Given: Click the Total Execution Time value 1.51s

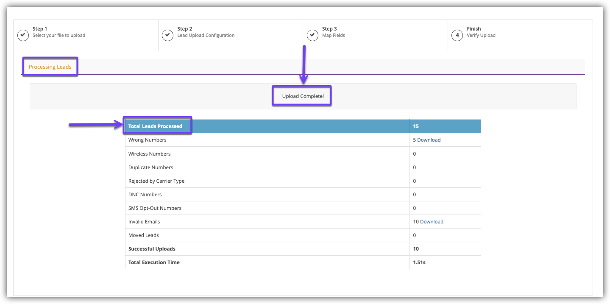Looking at the screenshot, I should point(419,262).
